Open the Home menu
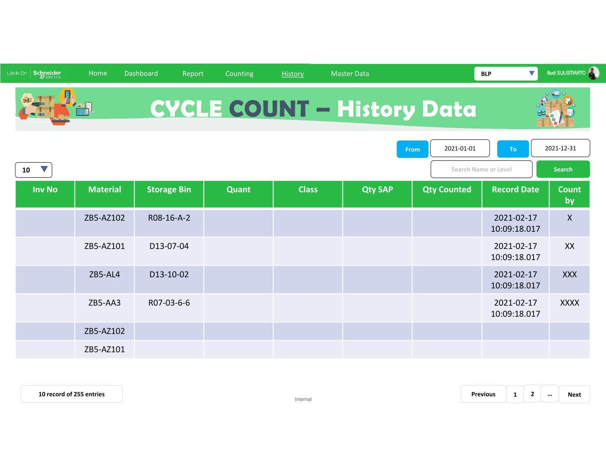606x469 pixels. coord(98,73)
